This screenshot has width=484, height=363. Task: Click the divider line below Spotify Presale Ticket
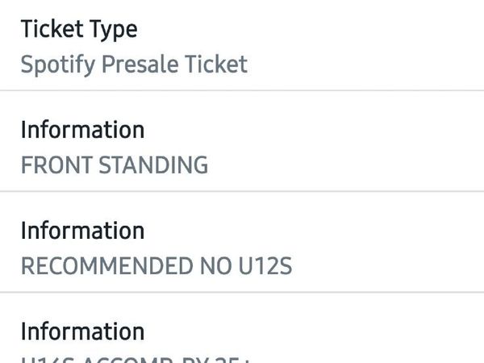pos(242,90)
